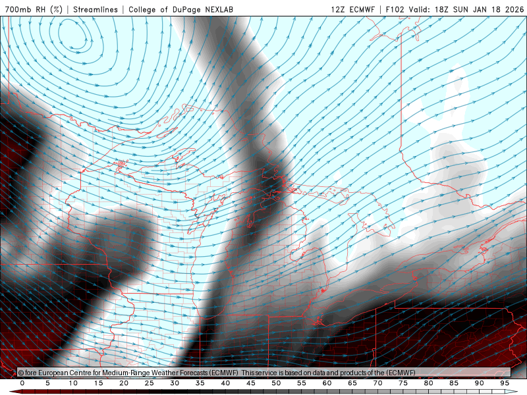Click the colorbar label "55"
Screen dimensions: 527x395
tap(302, 383)
